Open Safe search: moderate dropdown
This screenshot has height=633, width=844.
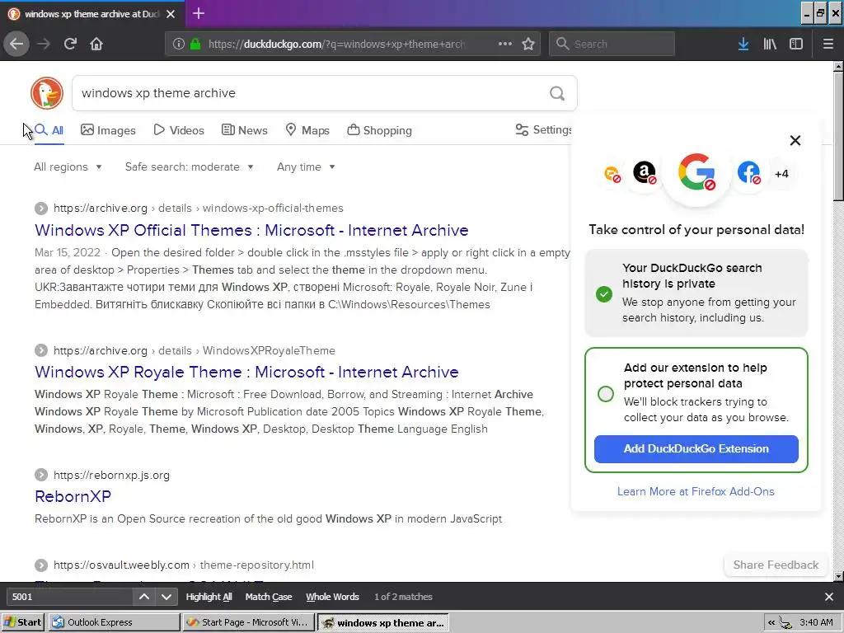pos(190,166)
